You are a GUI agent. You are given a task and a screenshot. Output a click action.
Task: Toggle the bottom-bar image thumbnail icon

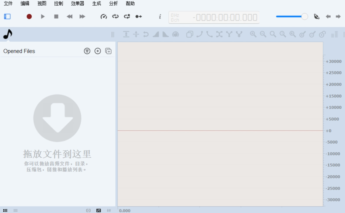[x=99, y=210]
